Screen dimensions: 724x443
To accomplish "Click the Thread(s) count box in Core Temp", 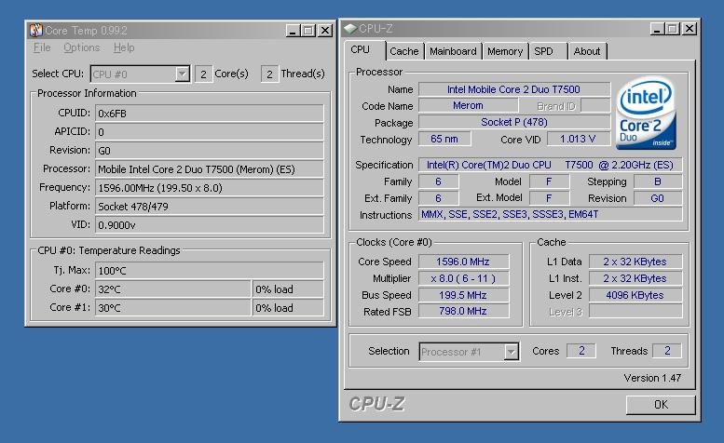I will pyautogui.click(x=269, y=74).
